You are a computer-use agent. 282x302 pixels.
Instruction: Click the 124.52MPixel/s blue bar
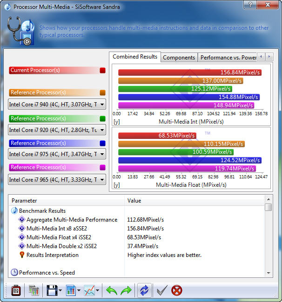pyautogui.click(x=190, y=160)
